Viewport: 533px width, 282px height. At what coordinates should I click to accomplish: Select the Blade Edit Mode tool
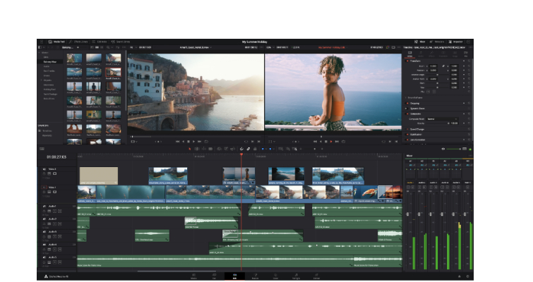[210, 149]
